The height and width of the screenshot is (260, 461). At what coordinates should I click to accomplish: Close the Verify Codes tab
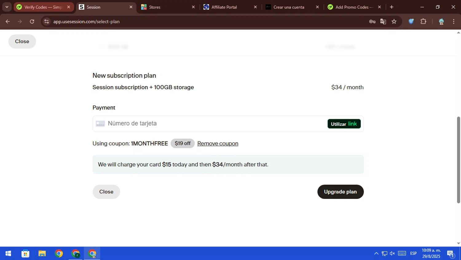pos(69,7)
